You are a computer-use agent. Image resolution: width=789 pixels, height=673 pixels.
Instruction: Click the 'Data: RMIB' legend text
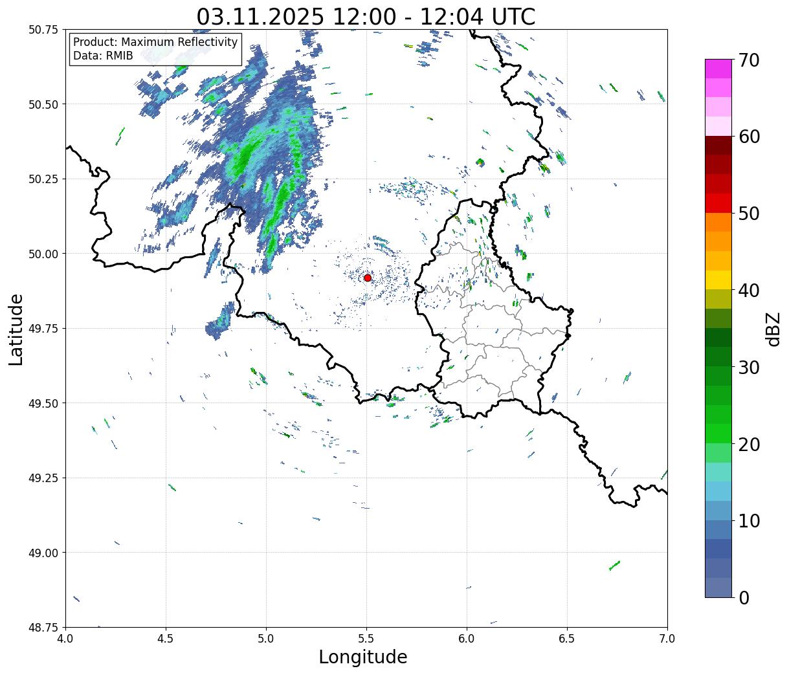[103, 56]
